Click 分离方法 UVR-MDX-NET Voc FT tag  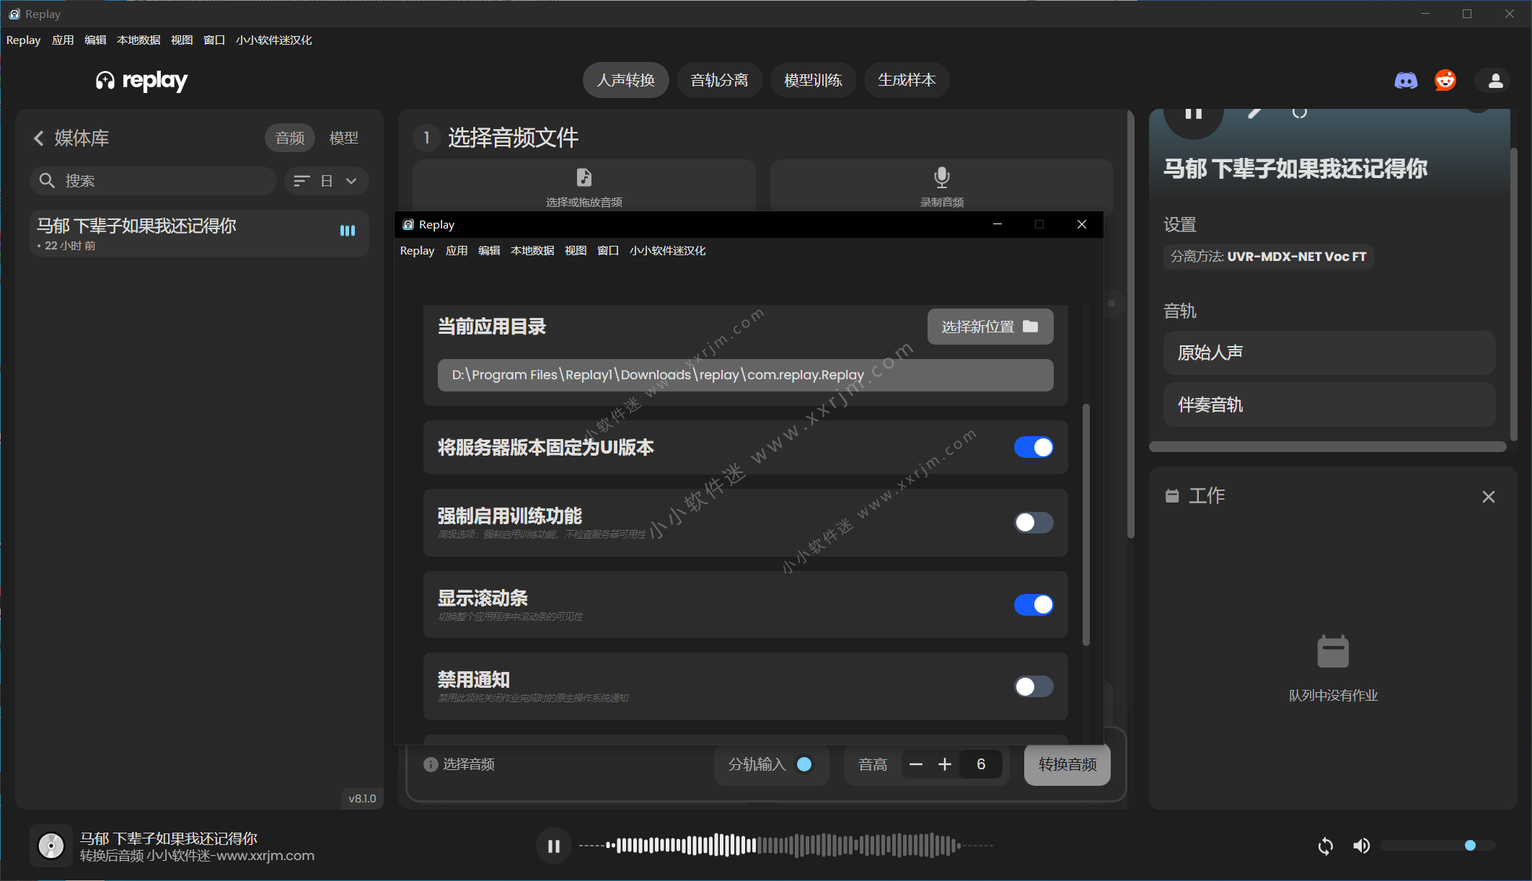(1268, 257)
